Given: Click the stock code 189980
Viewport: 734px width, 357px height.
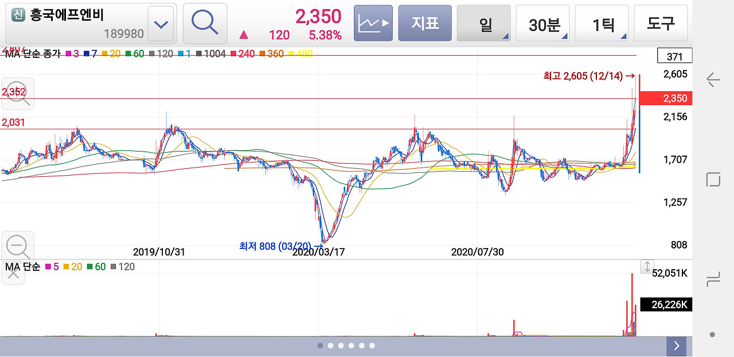Looking at the screenshot, I should tap(124, 34).
